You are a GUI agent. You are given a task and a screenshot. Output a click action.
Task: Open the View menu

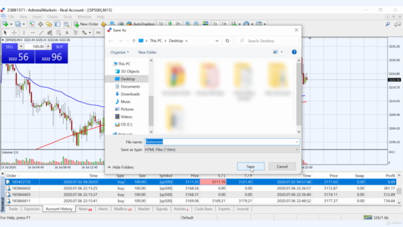(23, 17)
